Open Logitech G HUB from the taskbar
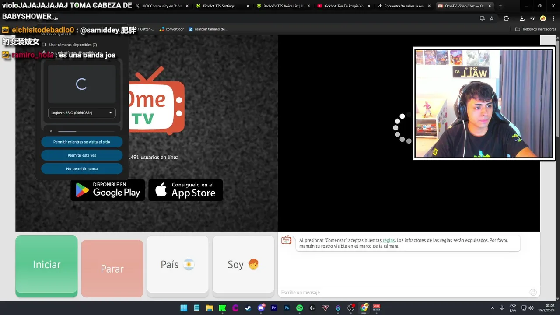 click(312, 308)
